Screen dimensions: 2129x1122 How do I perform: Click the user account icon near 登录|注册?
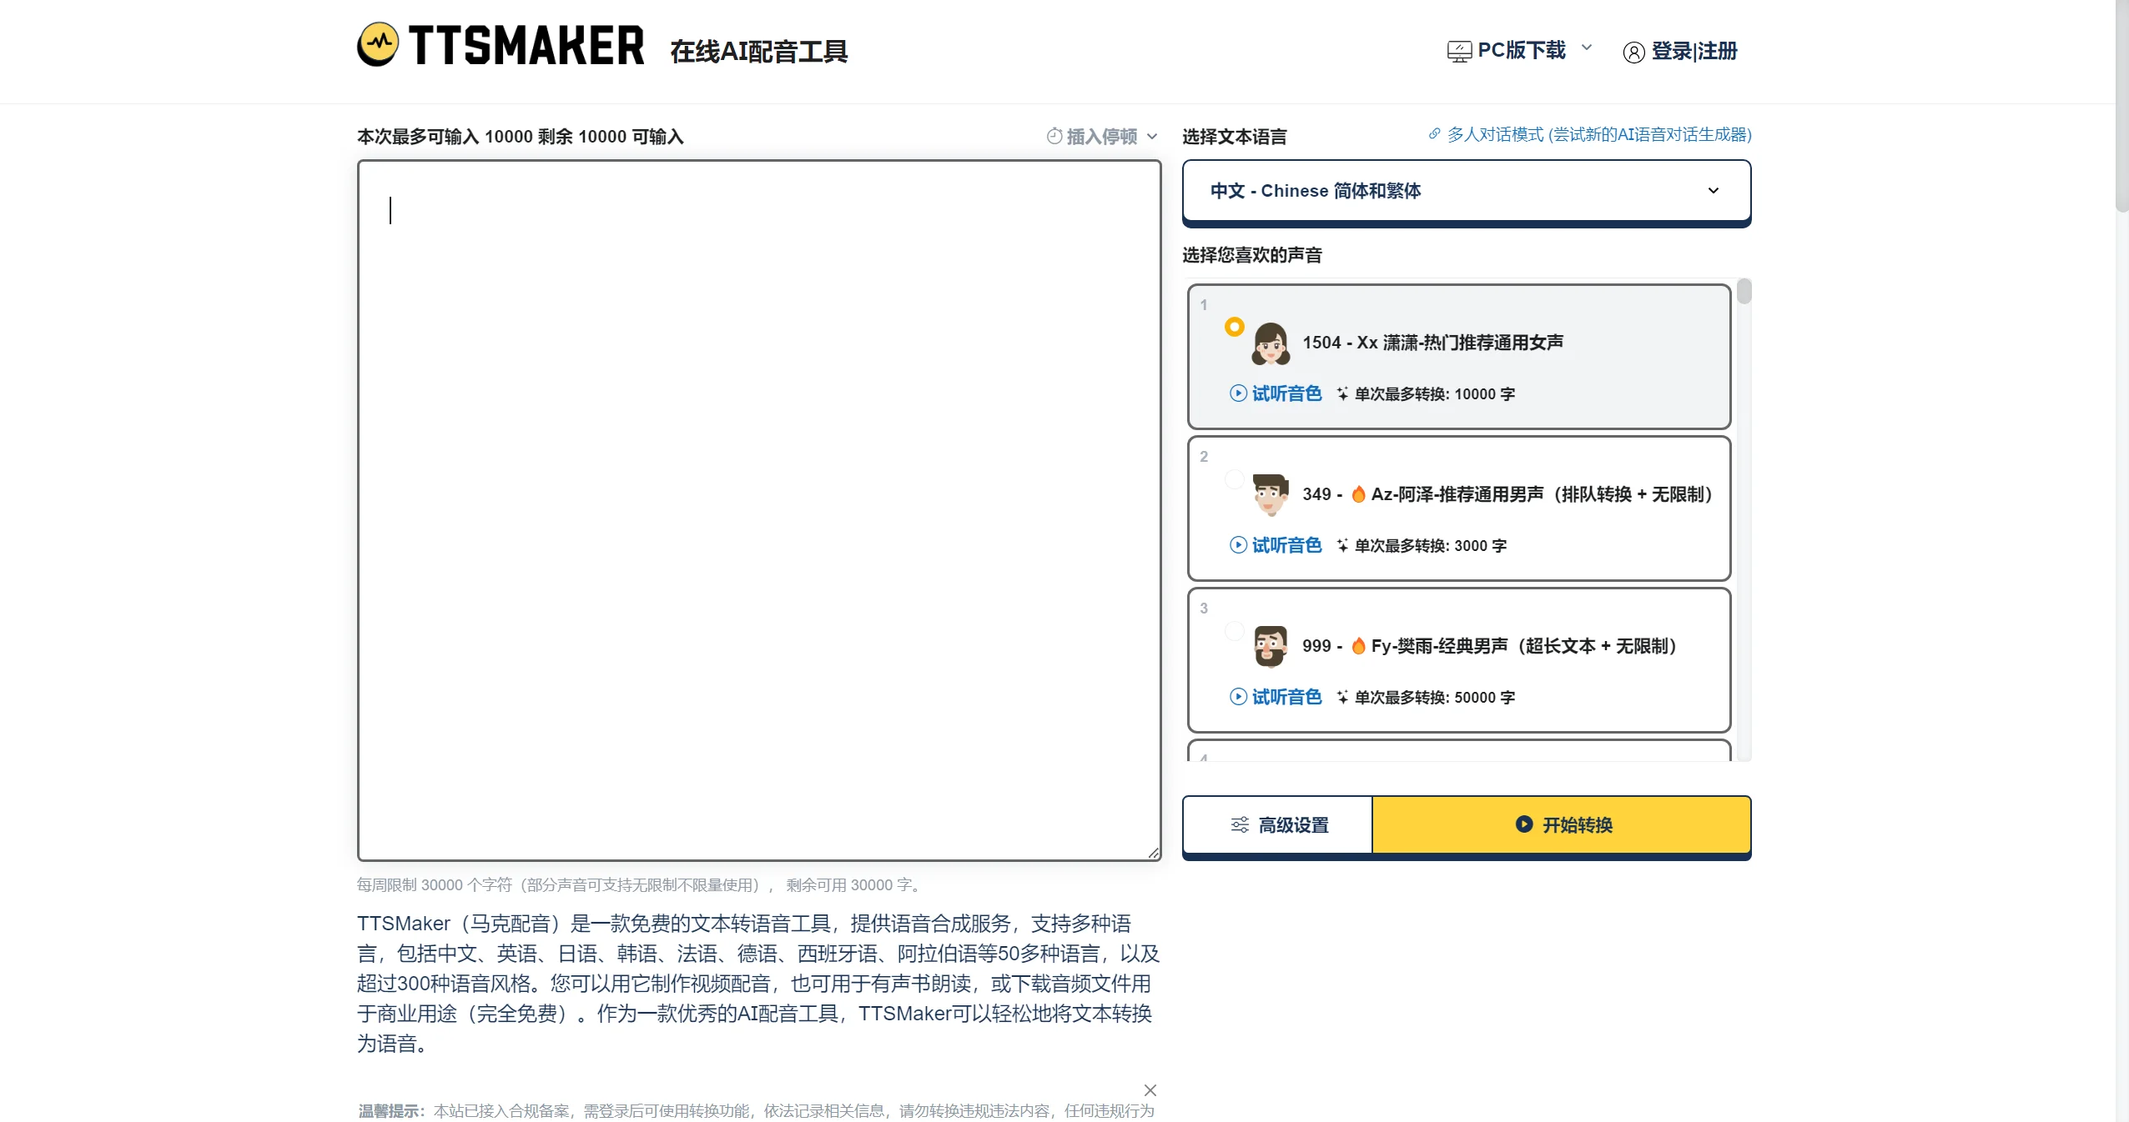[1634, 52]
